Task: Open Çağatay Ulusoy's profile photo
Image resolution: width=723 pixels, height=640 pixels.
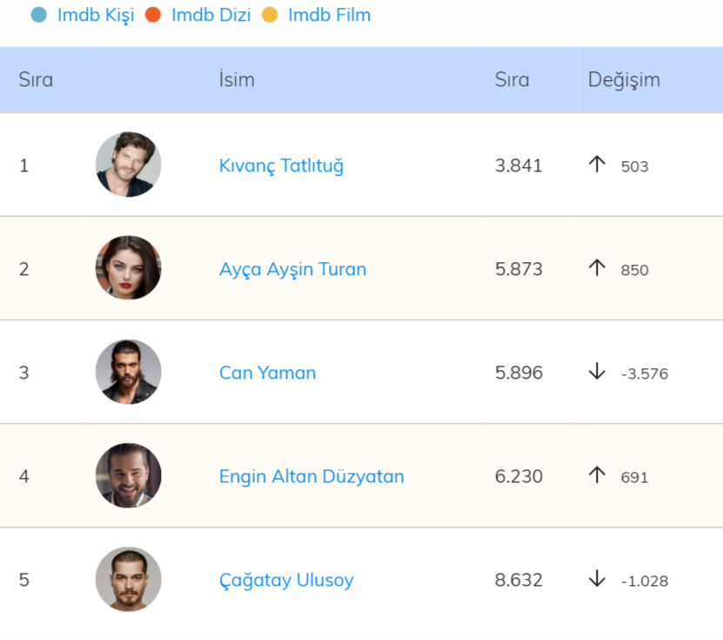Action: [x=128, y=579]
